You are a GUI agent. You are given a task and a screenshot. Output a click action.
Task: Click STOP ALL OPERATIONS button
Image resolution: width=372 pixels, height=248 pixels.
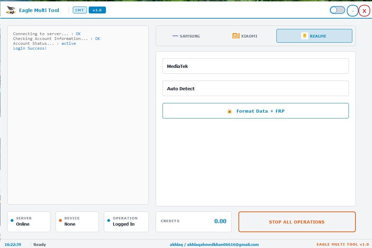click(x=297, y=222)
